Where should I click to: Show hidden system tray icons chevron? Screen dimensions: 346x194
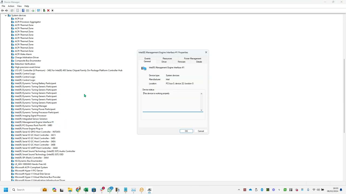(x=239, y=190)
